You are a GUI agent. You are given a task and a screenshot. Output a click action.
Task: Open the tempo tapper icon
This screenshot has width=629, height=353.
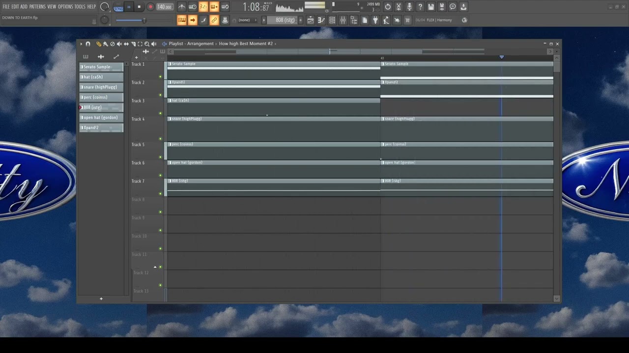386,20
